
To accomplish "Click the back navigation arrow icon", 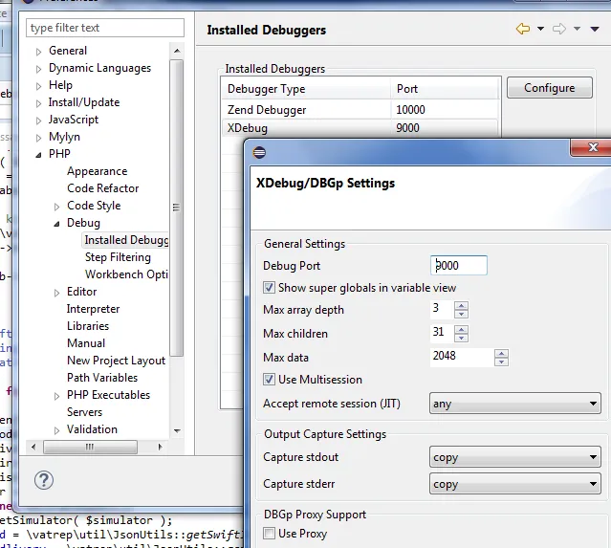I will [522, 29].
